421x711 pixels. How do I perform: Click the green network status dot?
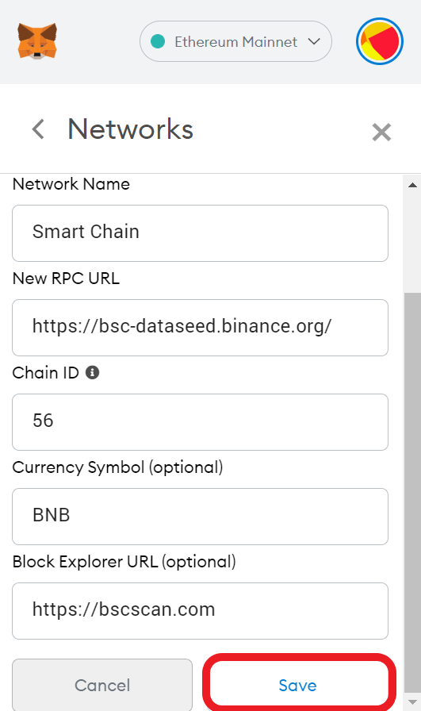pyautogui.click(x=158, y=41)
